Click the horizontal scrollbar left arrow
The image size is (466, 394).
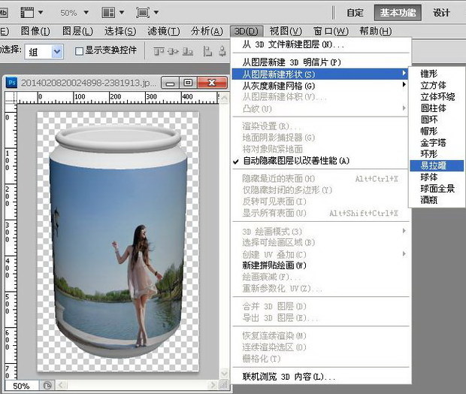pos(61,386)
